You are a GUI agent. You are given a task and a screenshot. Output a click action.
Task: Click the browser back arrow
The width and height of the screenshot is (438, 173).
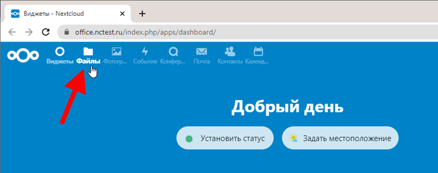point(12,32)
